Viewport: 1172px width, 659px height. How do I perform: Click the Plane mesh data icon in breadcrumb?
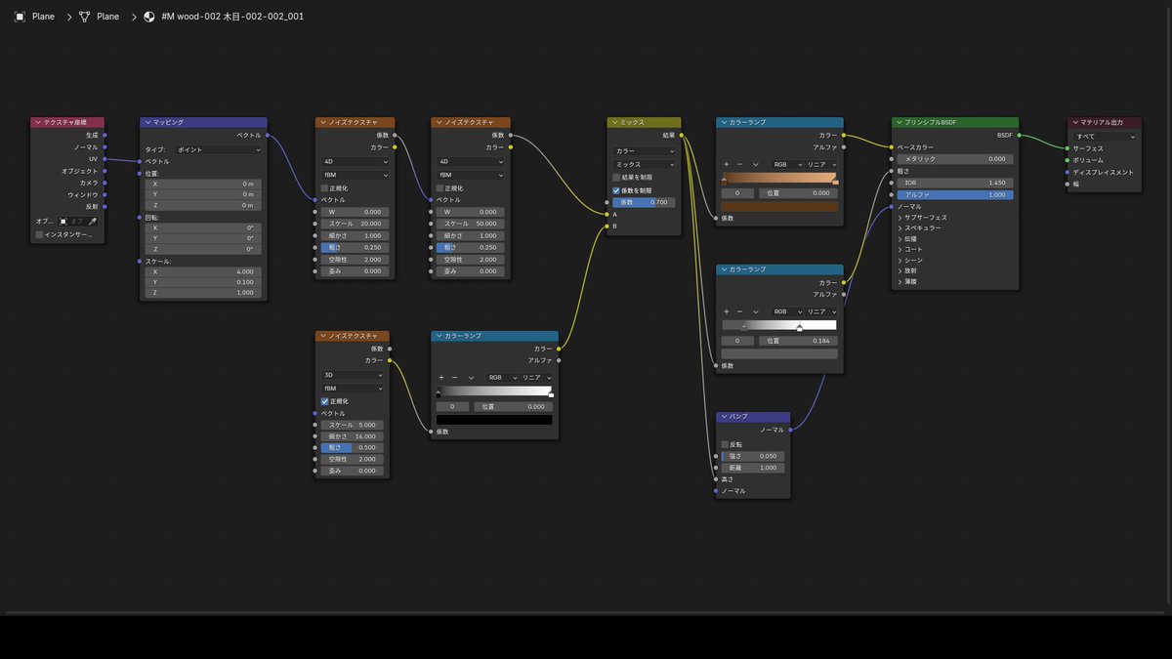[x=84, y=17]
